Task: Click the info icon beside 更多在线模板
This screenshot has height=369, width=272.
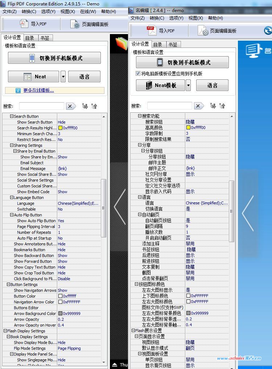Action: 18,90
